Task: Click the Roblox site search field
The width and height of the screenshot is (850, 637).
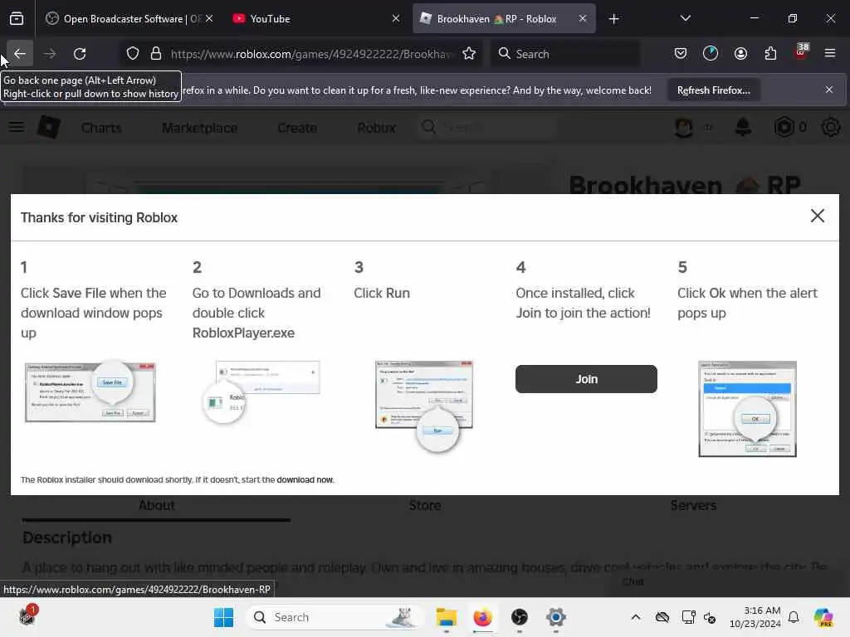Action: point(486,128)
